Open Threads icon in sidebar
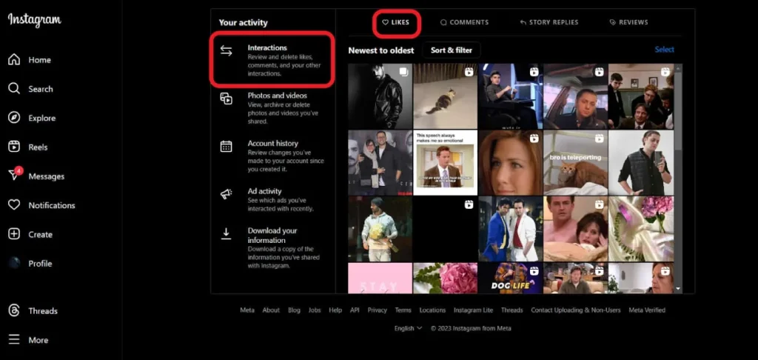The height and width of the screenshot is (360, 758). pyautogui.click(x=15, y=310)
